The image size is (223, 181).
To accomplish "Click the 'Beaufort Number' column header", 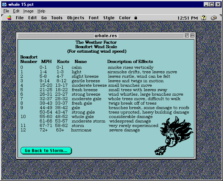I will point(29,59).
